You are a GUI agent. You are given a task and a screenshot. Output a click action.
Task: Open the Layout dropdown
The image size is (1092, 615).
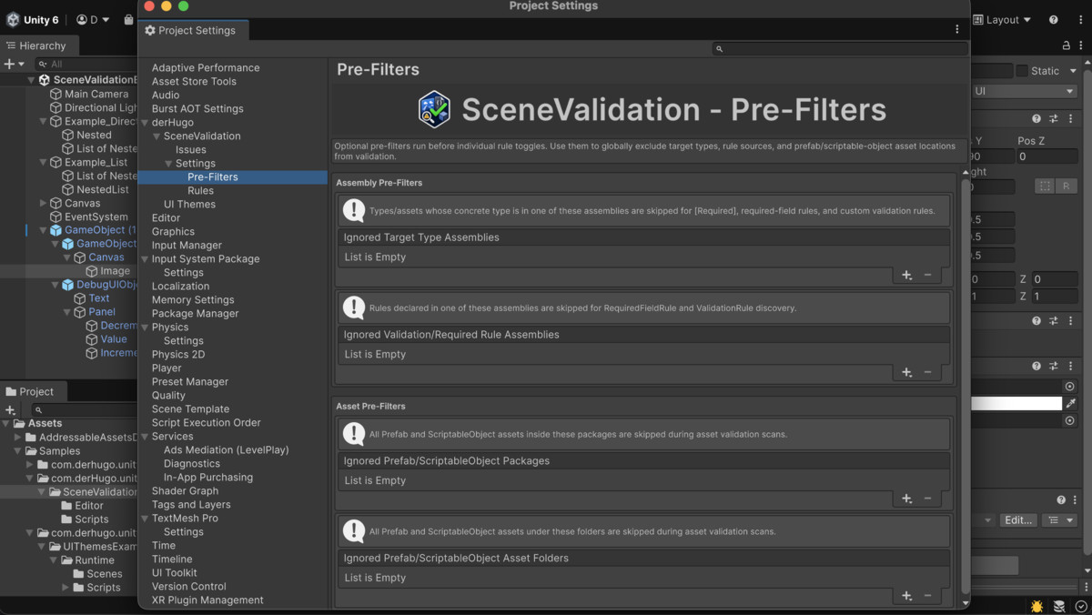(1002, 19)
